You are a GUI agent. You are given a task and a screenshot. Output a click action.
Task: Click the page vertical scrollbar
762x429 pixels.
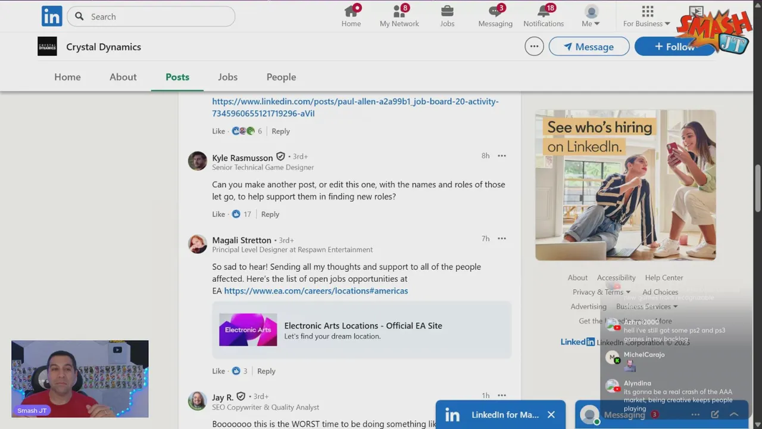tap(758, 188)
